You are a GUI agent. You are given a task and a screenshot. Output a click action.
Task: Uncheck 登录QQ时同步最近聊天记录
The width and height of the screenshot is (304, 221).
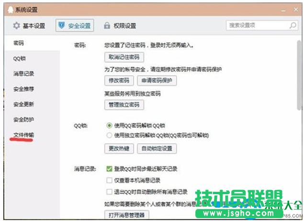click(109, 169)
